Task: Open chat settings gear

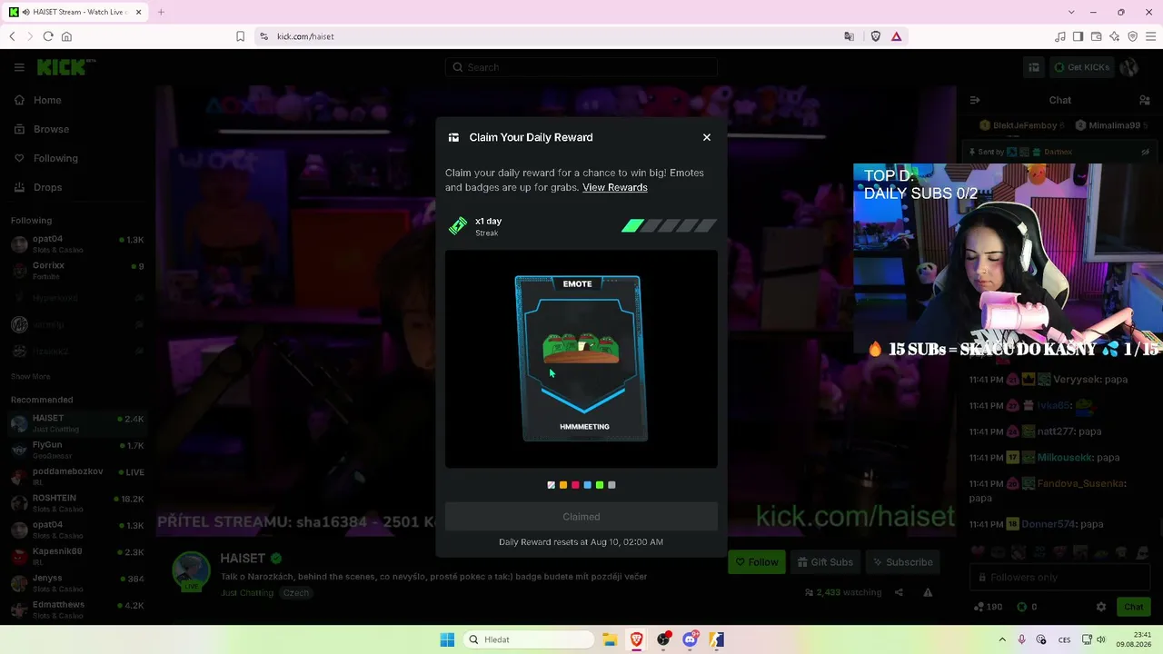Action: (1101, 607)
